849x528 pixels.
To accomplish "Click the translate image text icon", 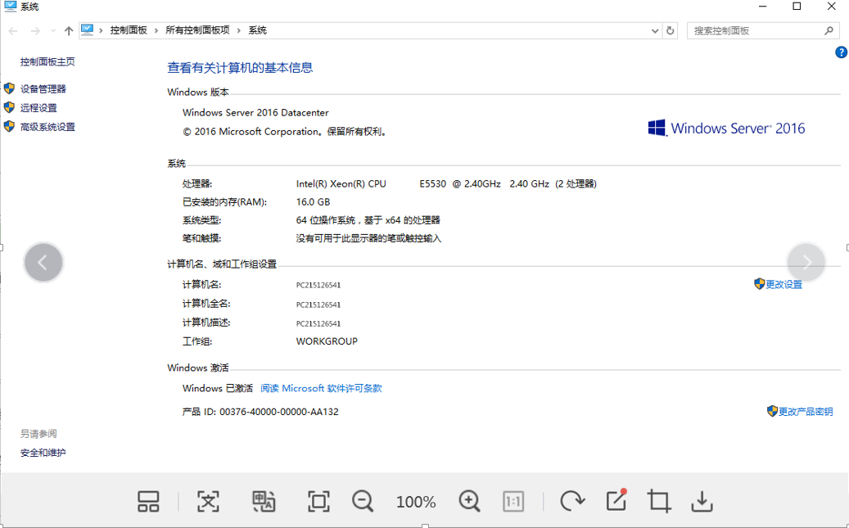I will 264,501.
